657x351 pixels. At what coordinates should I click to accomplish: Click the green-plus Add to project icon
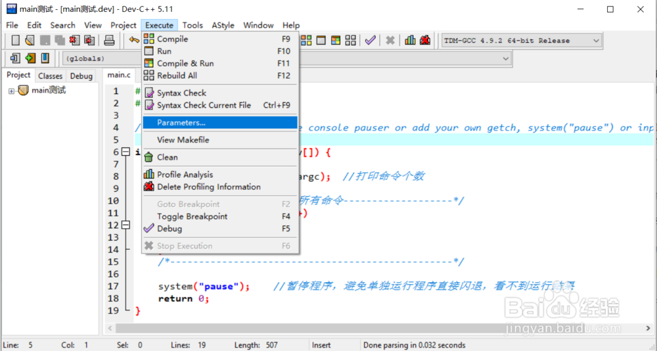(30, 58)
